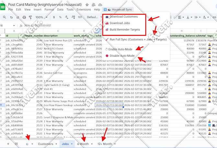Click the Low Volt Home Run cell
The height and width of the screenshot is (148, 217).
[x=58, y=41]
